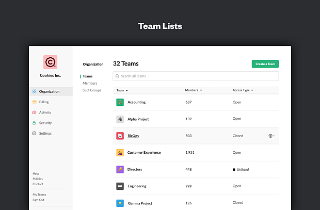Viewport: 320px width, 210px height.
Task: Open the BizOps team link
Action: tap(133, 136)
